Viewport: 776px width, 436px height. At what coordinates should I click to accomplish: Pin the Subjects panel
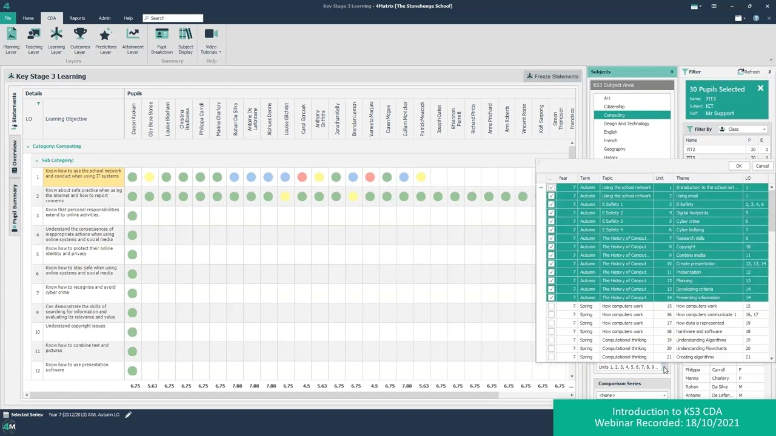click(671, 71)
